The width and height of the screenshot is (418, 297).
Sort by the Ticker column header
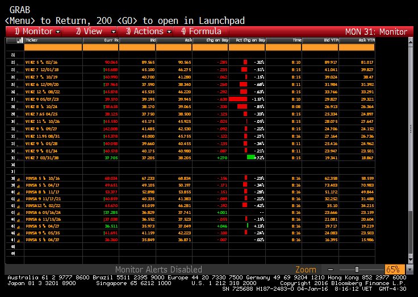point(53,40)
